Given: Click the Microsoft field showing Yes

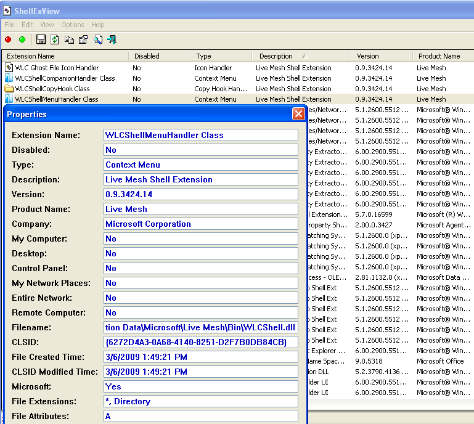Looking at the screenshot, I should coord(201,387).
